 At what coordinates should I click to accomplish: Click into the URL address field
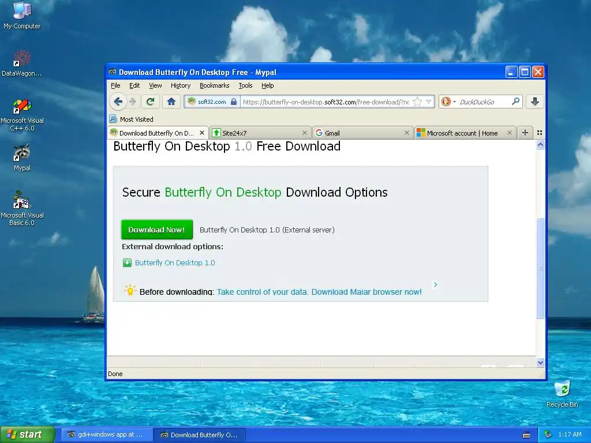tap(326, 102)
